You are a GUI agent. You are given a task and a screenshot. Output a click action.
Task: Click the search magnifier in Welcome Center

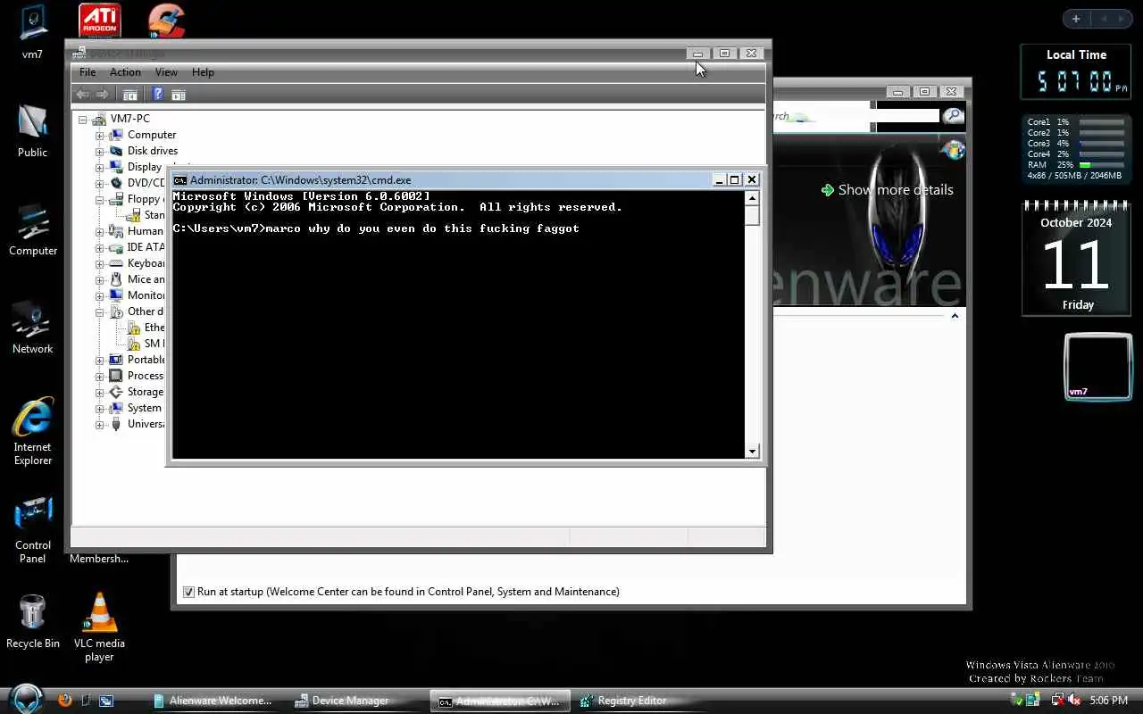[x=953, y=115]
